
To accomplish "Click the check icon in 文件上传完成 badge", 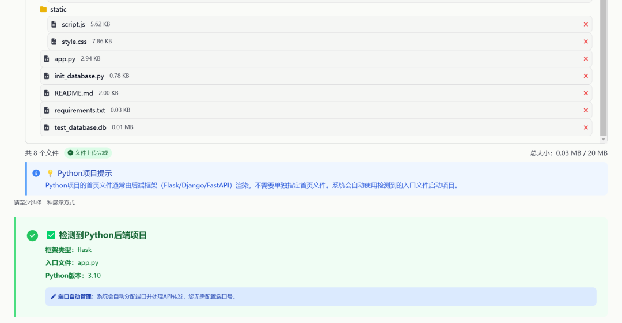I will click(x=70, y=153).
